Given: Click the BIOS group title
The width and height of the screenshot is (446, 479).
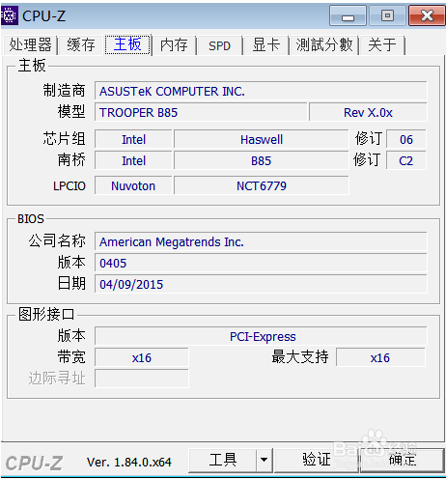Looking at the screenshot, I should [31, 219].
